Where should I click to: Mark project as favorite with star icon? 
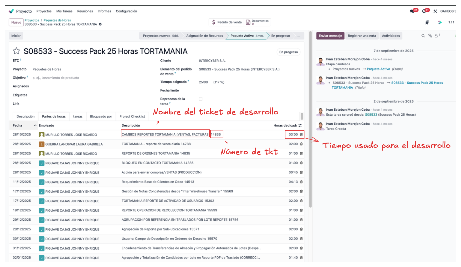pos(16,51)
